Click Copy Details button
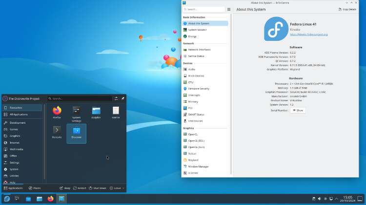The width and height of the screenshot is (366, 205). 347,9
